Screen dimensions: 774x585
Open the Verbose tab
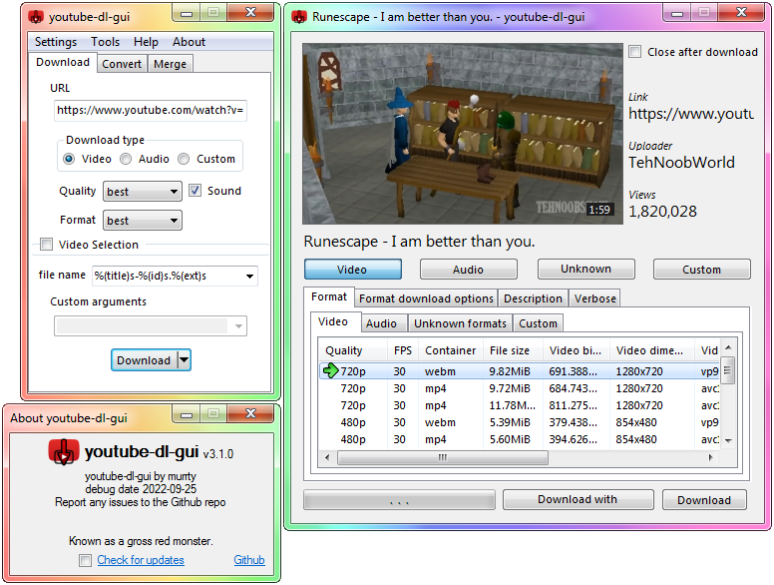[x=594, y=298]
